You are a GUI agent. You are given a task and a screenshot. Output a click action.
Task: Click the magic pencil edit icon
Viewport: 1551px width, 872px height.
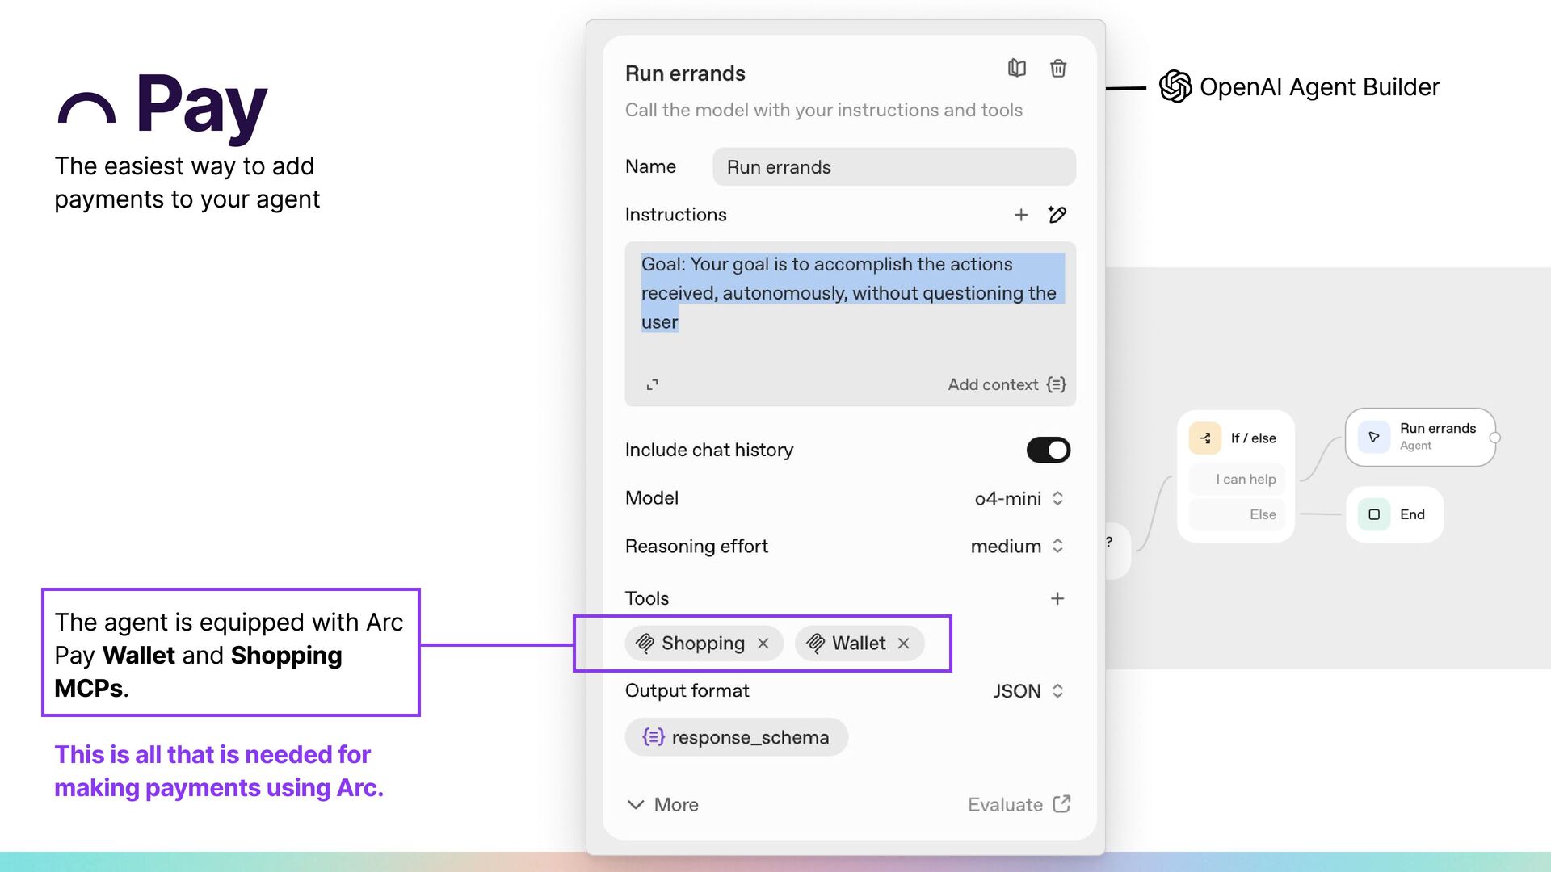point(1057,215)
